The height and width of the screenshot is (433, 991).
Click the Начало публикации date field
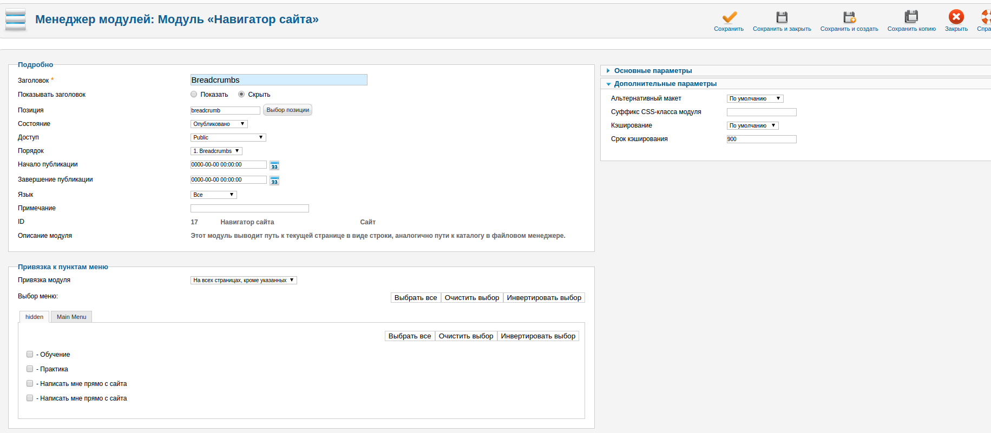click(x=228, y=164)
